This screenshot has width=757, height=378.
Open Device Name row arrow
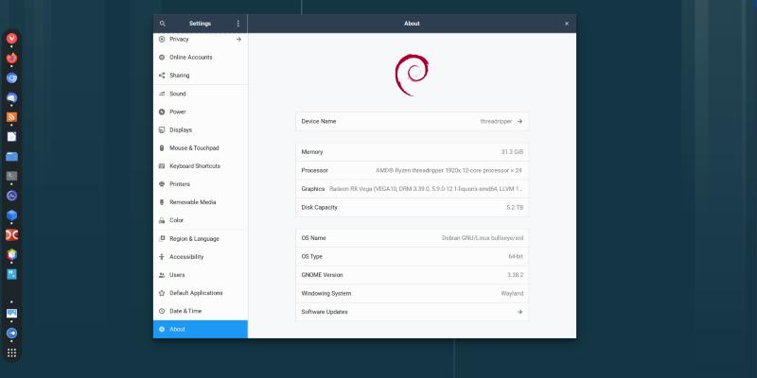[x=519, y=121]
